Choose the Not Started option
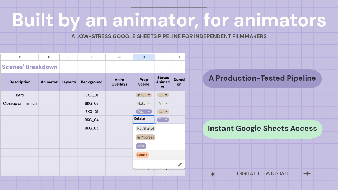Image resolution: width=338 pixels, height=190 pixels. (145, 129)
